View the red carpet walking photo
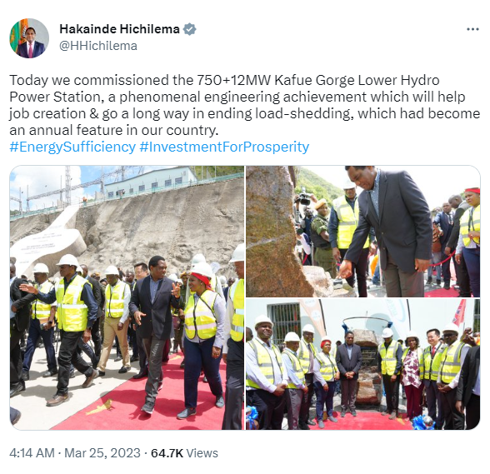490x474 pixels. [127, 297]
